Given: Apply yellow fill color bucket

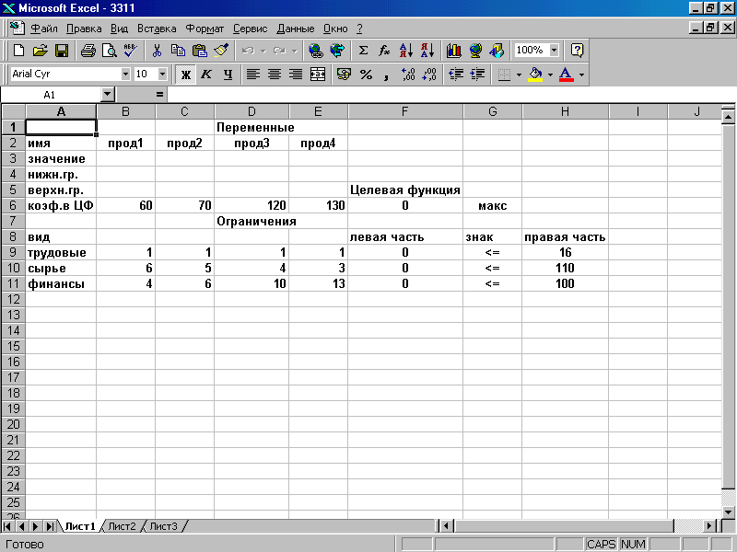Looking at the screenshot, I should 536,75.
